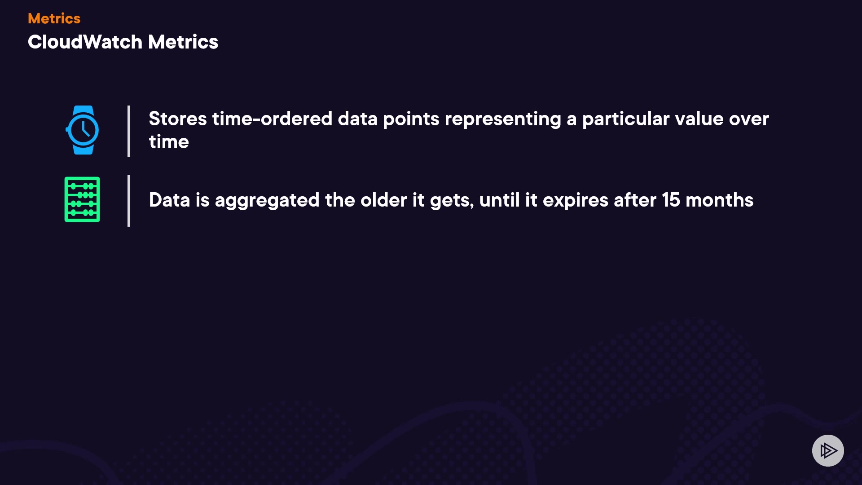Click the green abacus icon

[82, 199]
